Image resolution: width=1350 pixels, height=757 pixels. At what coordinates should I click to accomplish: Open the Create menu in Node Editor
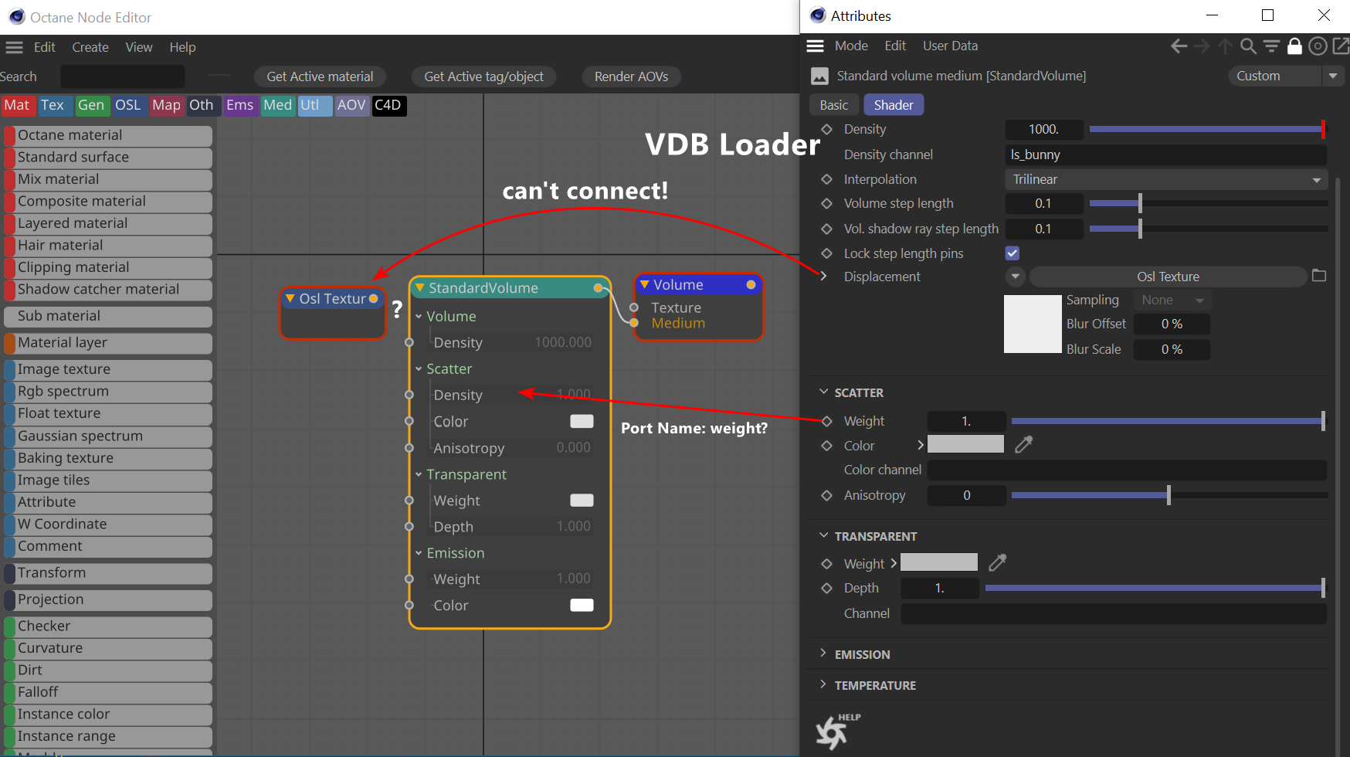(x=90, y=47)
